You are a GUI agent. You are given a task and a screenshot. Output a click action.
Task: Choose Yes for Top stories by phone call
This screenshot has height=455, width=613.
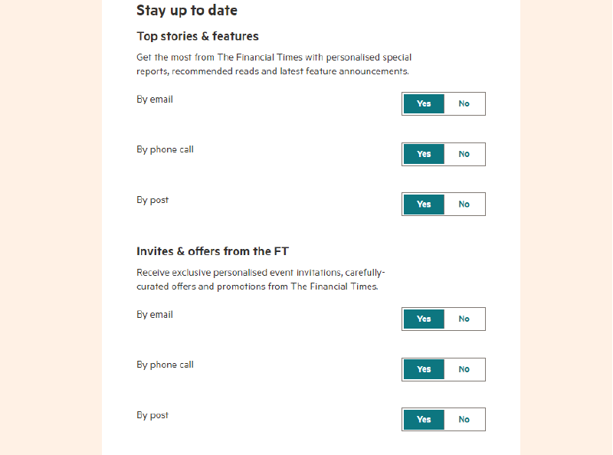click(424, 154)
